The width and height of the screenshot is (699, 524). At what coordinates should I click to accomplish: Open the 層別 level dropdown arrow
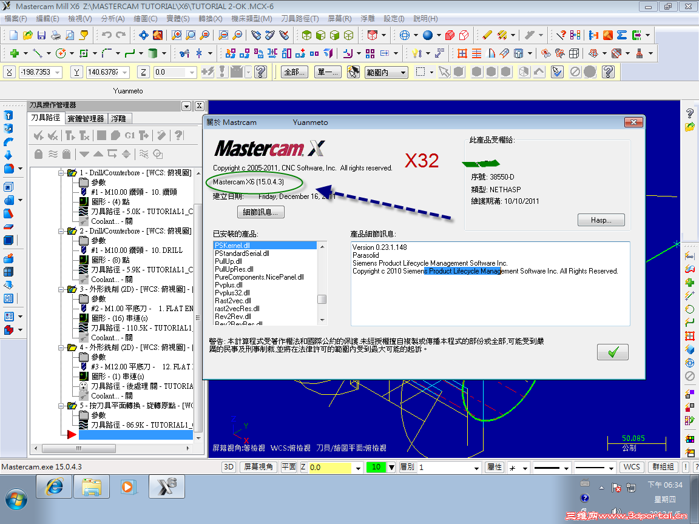[476, 468]
